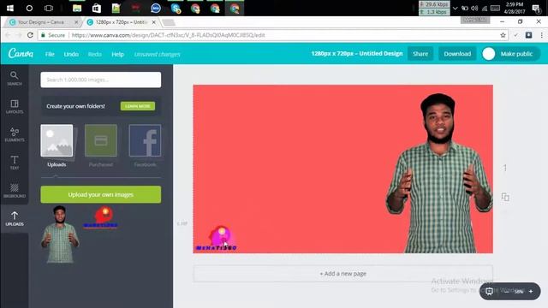The width and height of the screenshot is (548, 308).
Task: Bookmark page with the star icon
Action: coord(503,35)
